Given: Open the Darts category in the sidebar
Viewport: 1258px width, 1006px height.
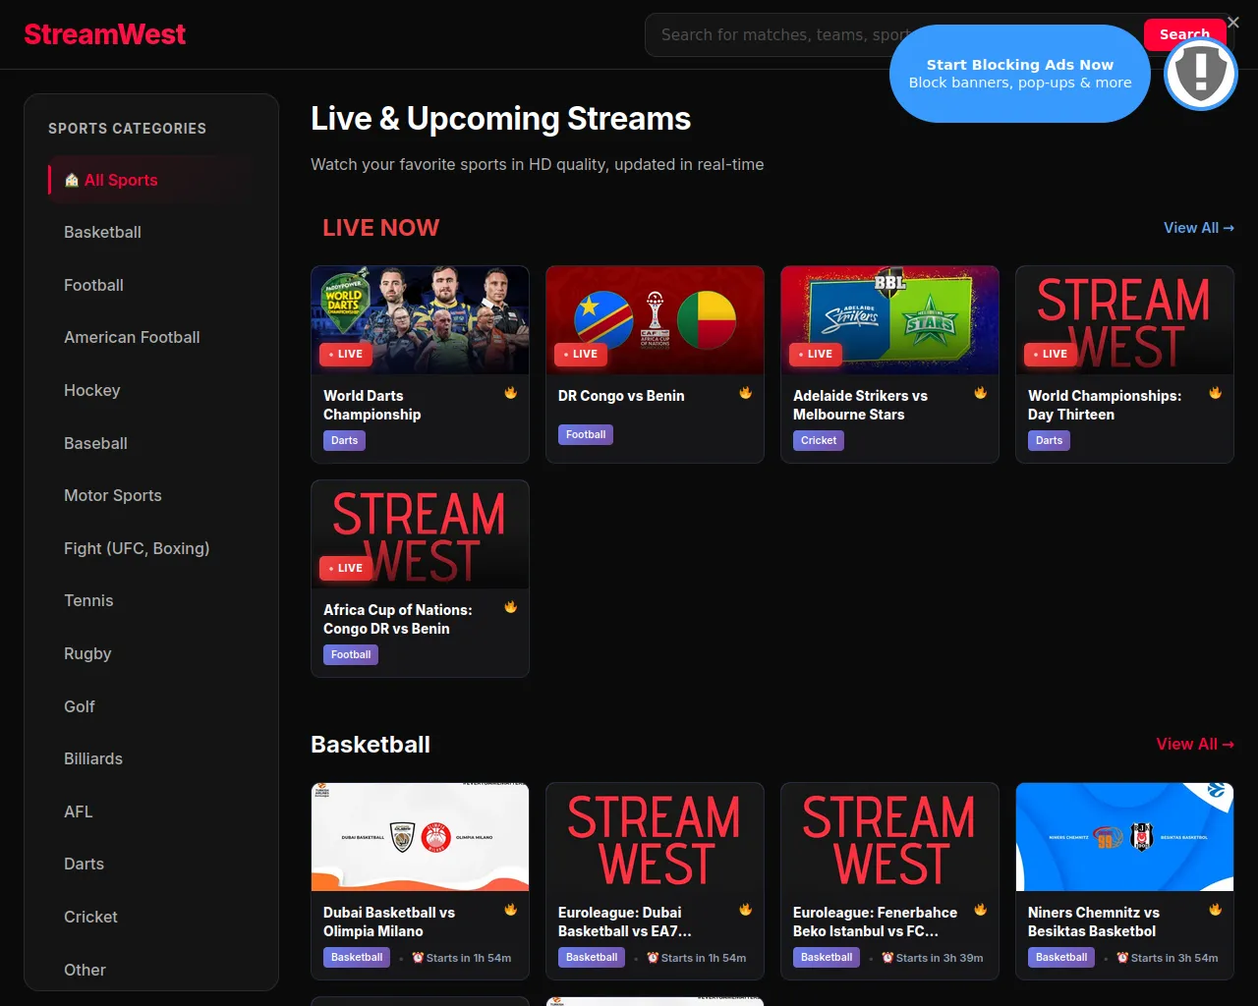Looking at the screenshot, I should tap(151, 865).
